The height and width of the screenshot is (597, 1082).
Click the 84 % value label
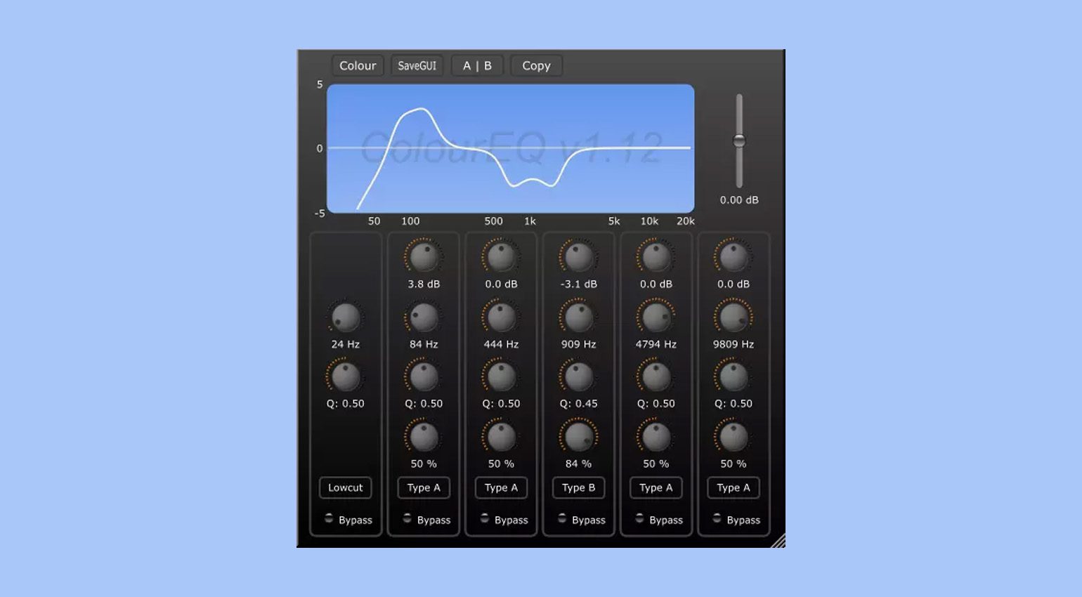(579, 464)
